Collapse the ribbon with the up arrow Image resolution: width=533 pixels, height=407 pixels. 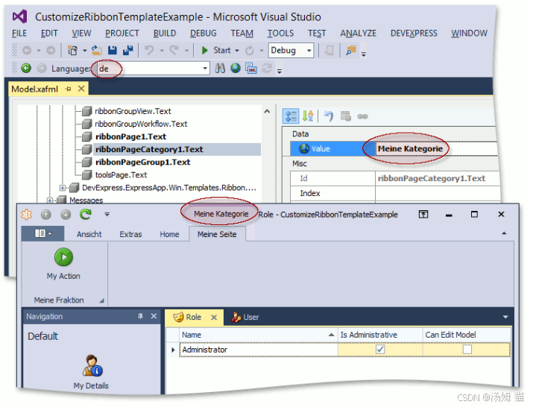[504, 233]
